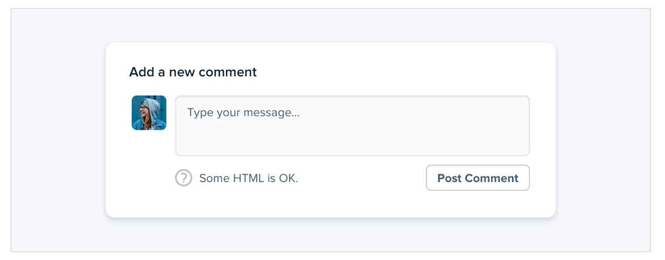Open HTML help via the circled question mark

(x=184, y=178)
